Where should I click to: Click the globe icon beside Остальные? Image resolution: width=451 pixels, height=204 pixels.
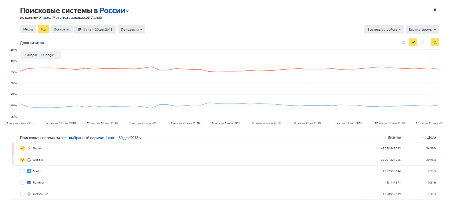point(29,194)
